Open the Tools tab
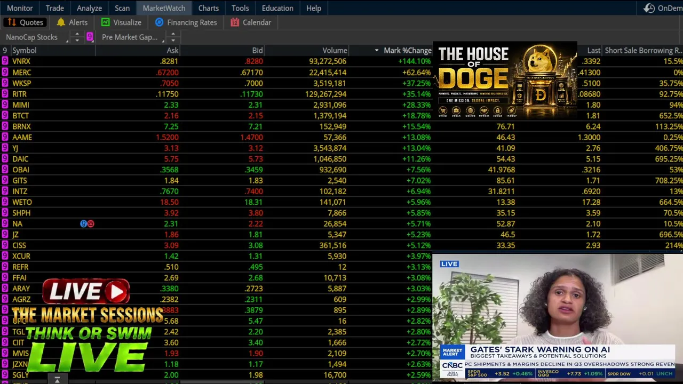The image size is (683, 384). coord(240,8)
